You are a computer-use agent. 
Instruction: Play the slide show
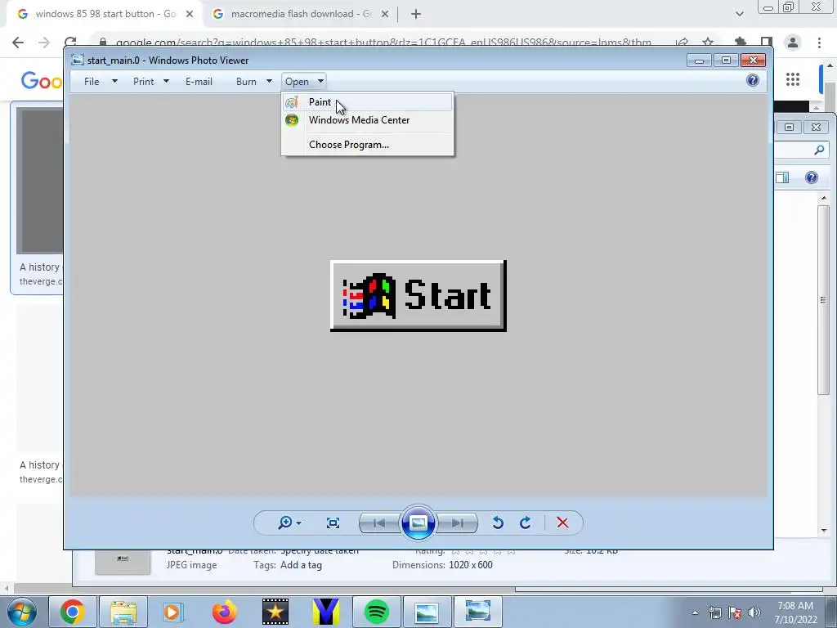pos(418,523)
